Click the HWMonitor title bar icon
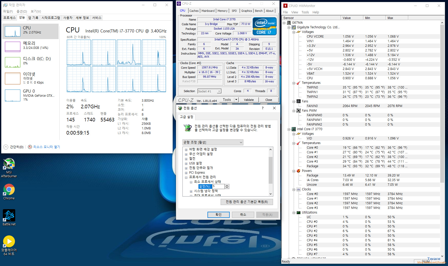This screenshot has height=266, width=448. [x=285, y=6]
